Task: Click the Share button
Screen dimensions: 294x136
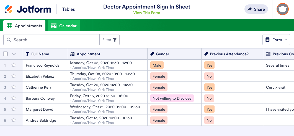Action: (256, 9)
